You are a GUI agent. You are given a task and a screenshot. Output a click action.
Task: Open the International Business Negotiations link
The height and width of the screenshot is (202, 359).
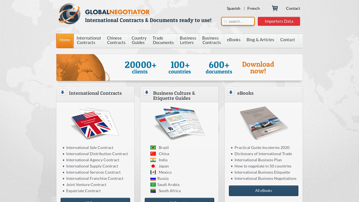tap(265, 178)
